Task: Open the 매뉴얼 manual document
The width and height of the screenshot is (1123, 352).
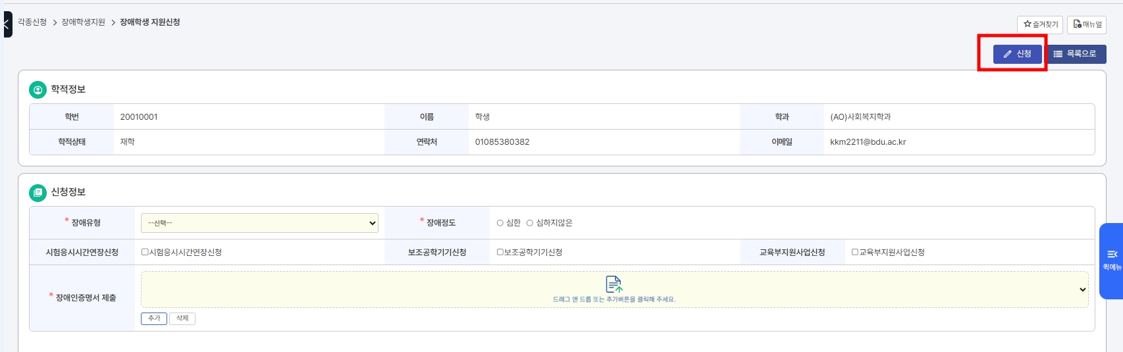Action: tap(1087, 24)
